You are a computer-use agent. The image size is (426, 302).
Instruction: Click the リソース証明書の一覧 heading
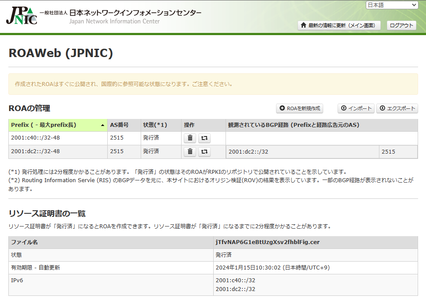47,213
